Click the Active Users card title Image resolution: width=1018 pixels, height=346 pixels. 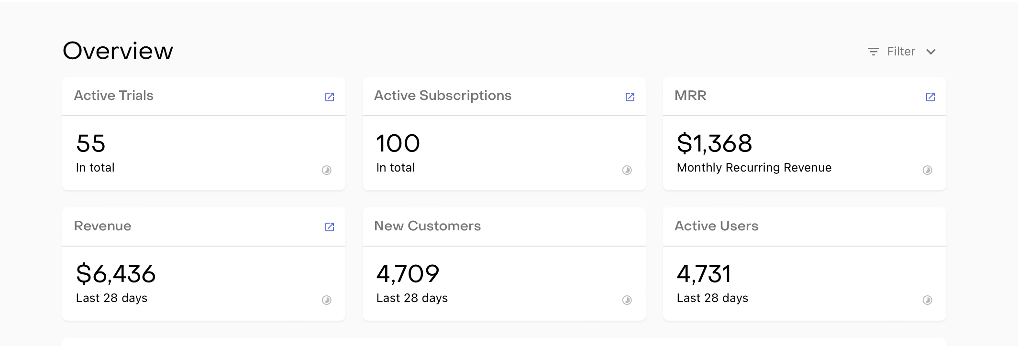716,226
